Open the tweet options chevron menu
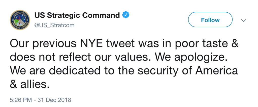This screenshot has height=107, width=258. (x=243, y=20)
